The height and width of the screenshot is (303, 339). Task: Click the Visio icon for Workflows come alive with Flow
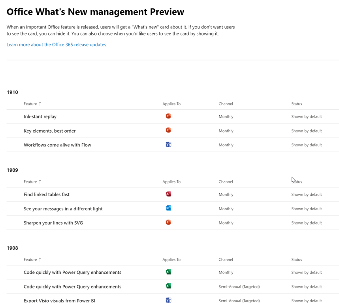[x=168, y=144]
